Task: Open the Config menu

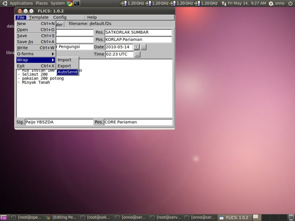Action: click(59, 17)
